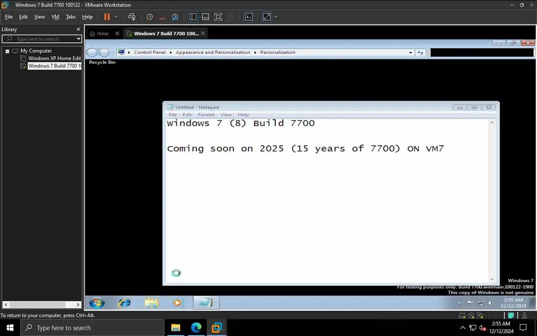The image size is (537, 336).
Task: Open the Windows 7 Start orb
Action: (x=97, y=302)
